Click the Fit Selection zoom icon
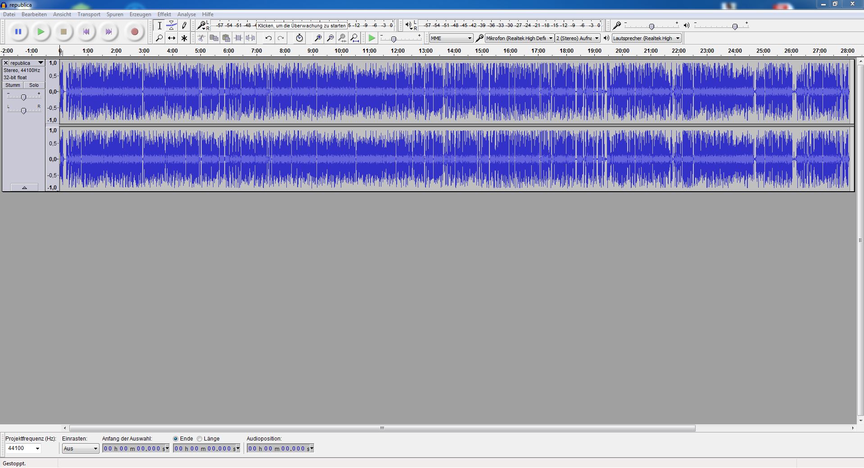Screen dimensions: 864x468 pyautogui.click(x=342, y=38)
